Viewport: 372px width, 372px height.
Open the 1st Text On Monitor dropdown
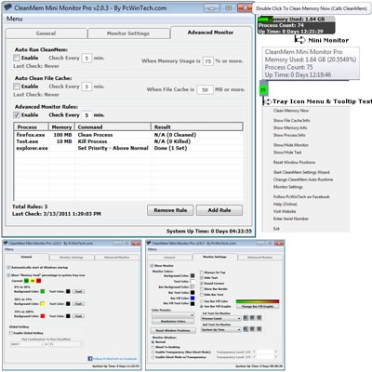coord(221,318)
